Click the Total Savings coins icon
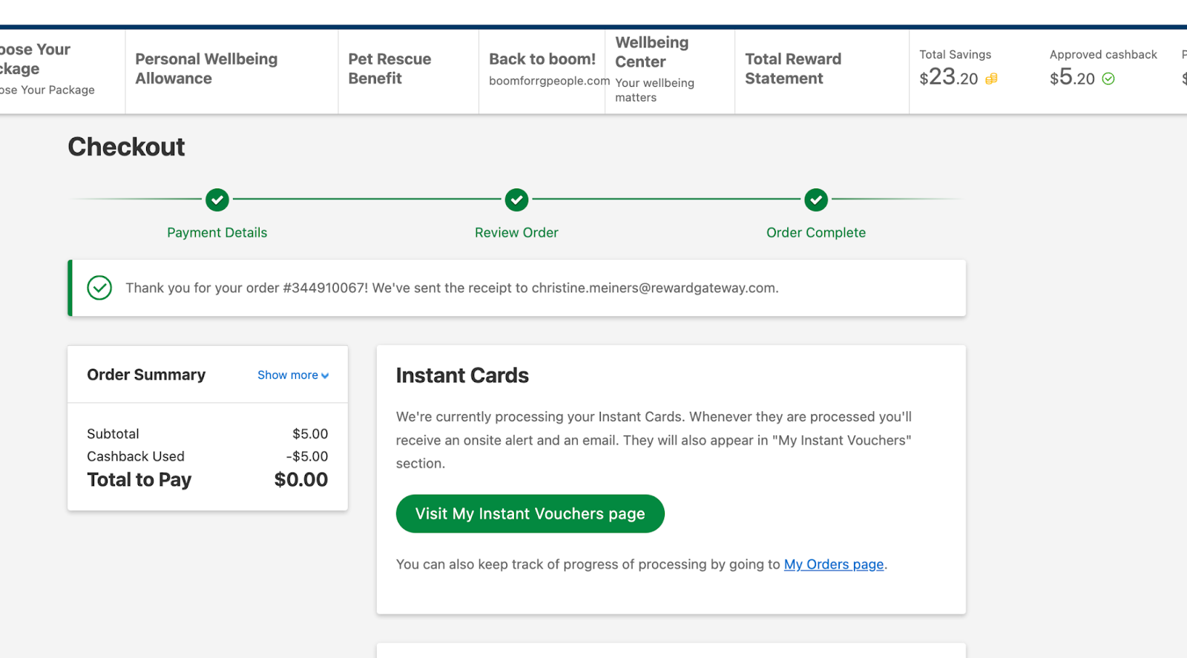The height and width of the screenshot is (658, 1187). point(991,79)
